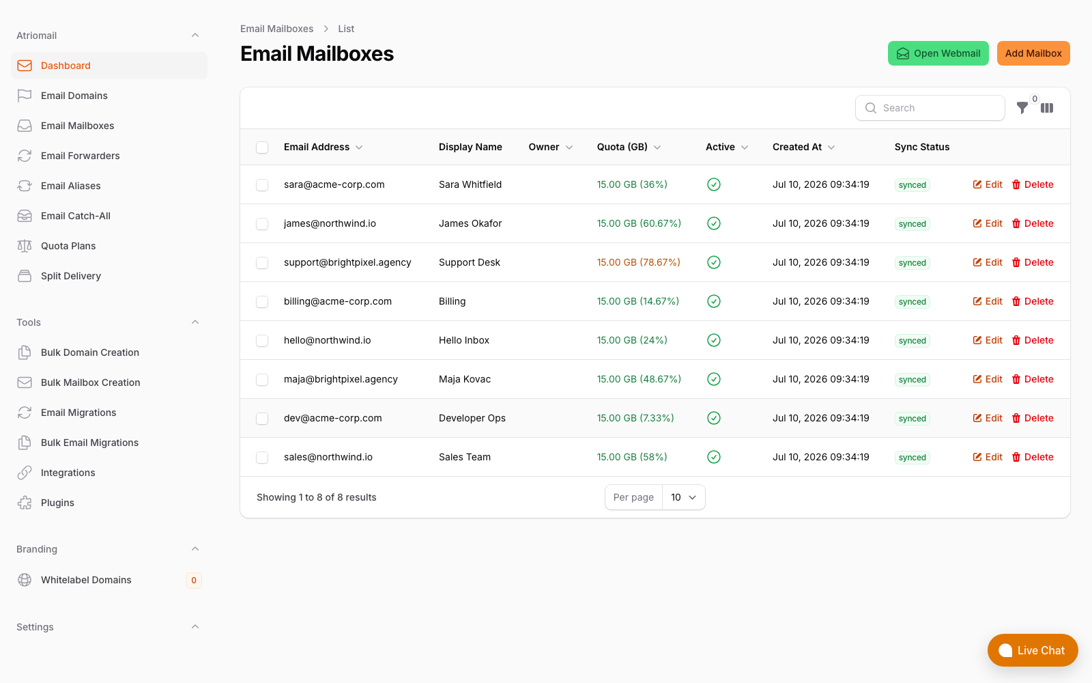Sort by the Active column header

click(727, 147)
